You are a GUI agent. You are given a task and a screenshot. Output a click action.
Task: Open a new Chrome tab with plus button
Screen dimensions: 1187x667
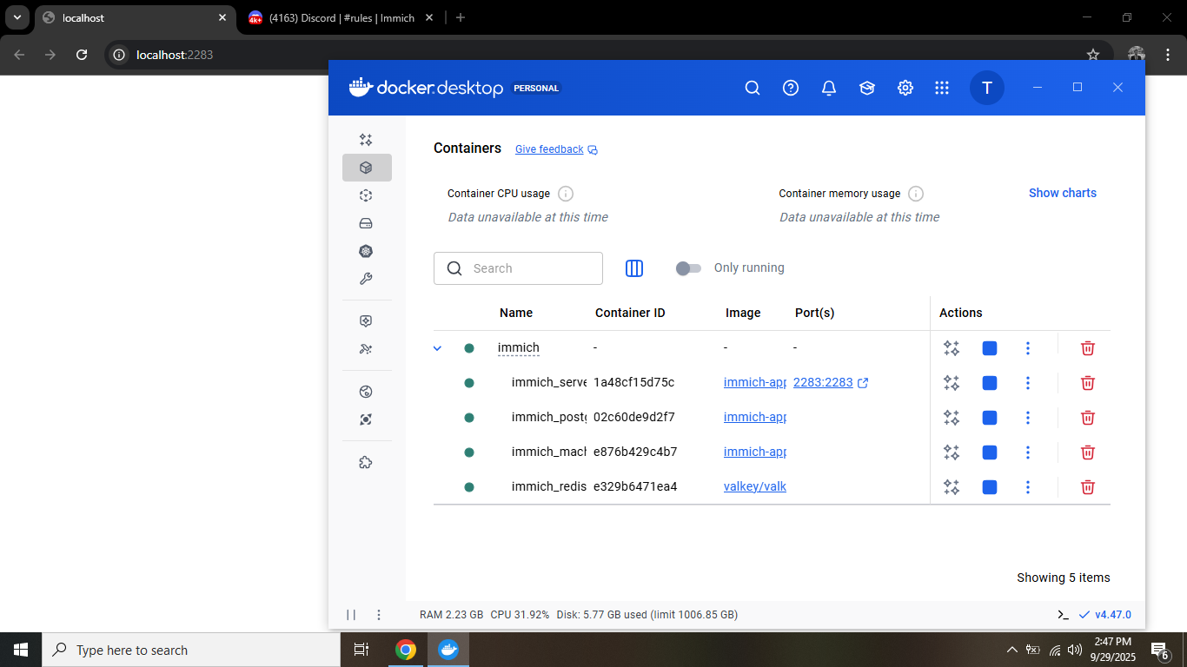(461, 17)
